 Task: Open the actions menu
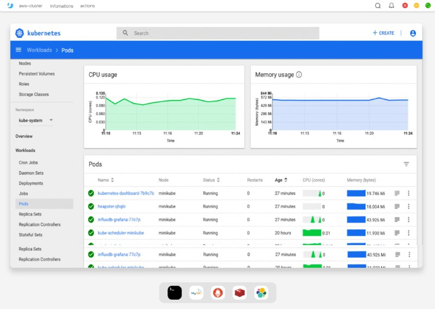click(x=88, y=6)
